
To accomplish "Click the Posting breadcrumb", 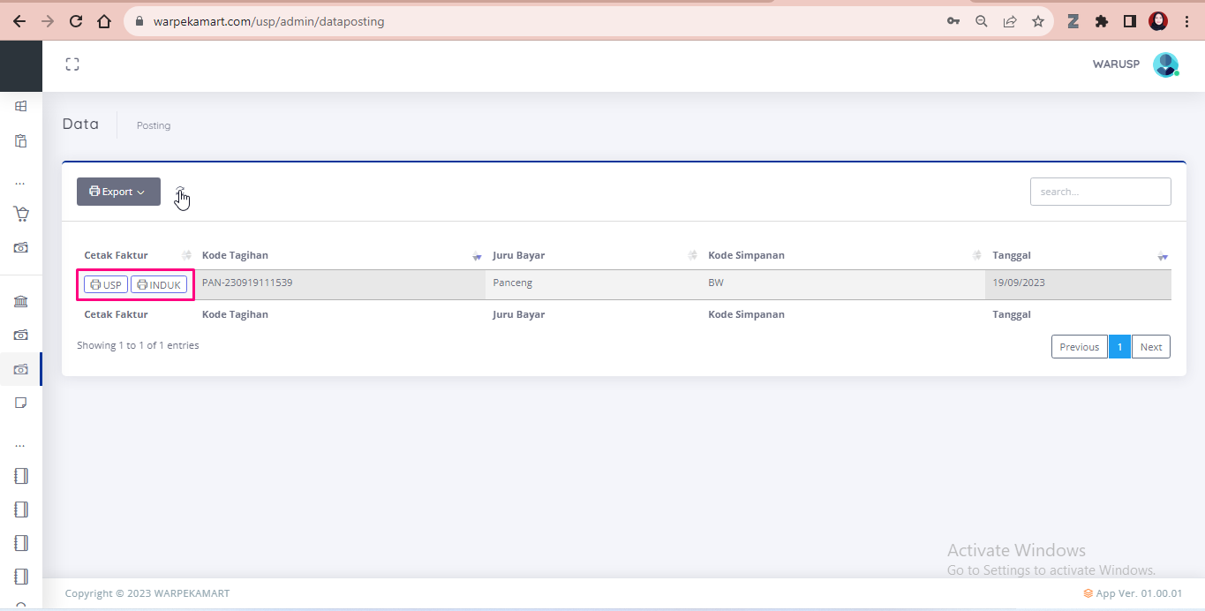I will point(154,125).
